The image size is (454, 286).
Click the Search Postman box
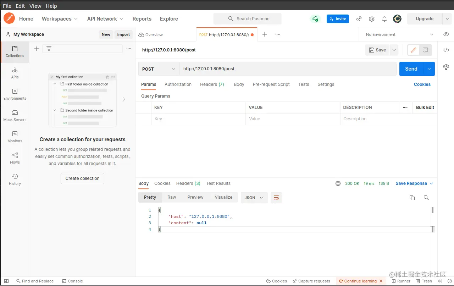[x=248, y=19]
